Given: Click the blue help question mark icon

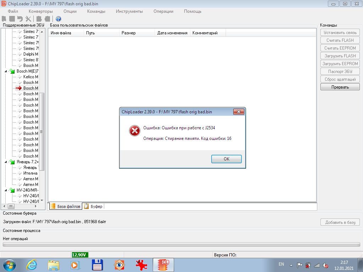Looking at the screenshot, I should [58, 19].
